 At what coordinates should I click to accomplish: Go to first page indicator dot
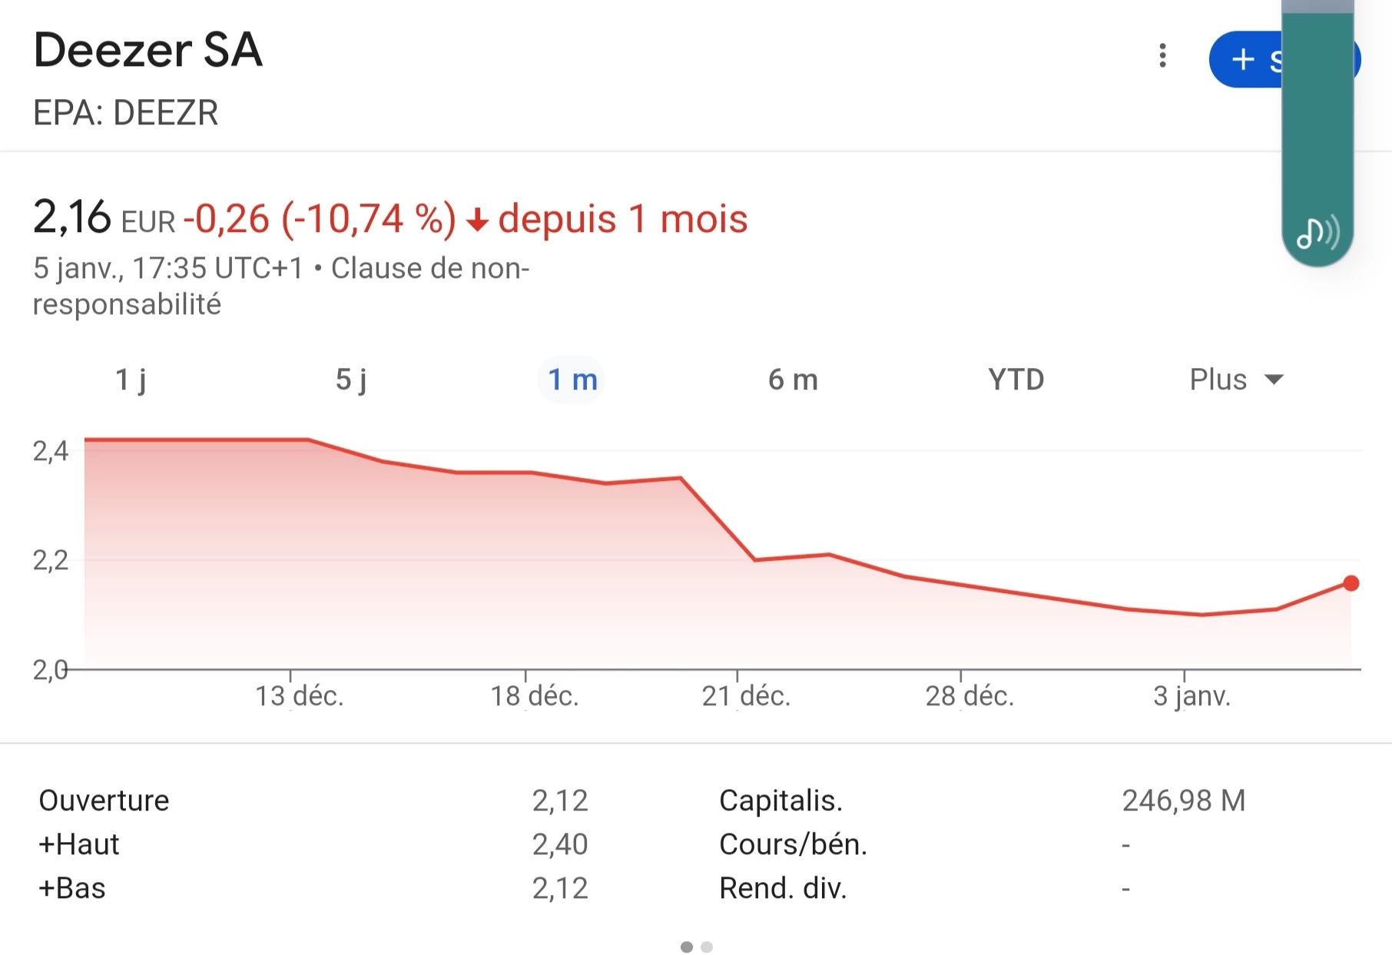click(x=687, y=947)
